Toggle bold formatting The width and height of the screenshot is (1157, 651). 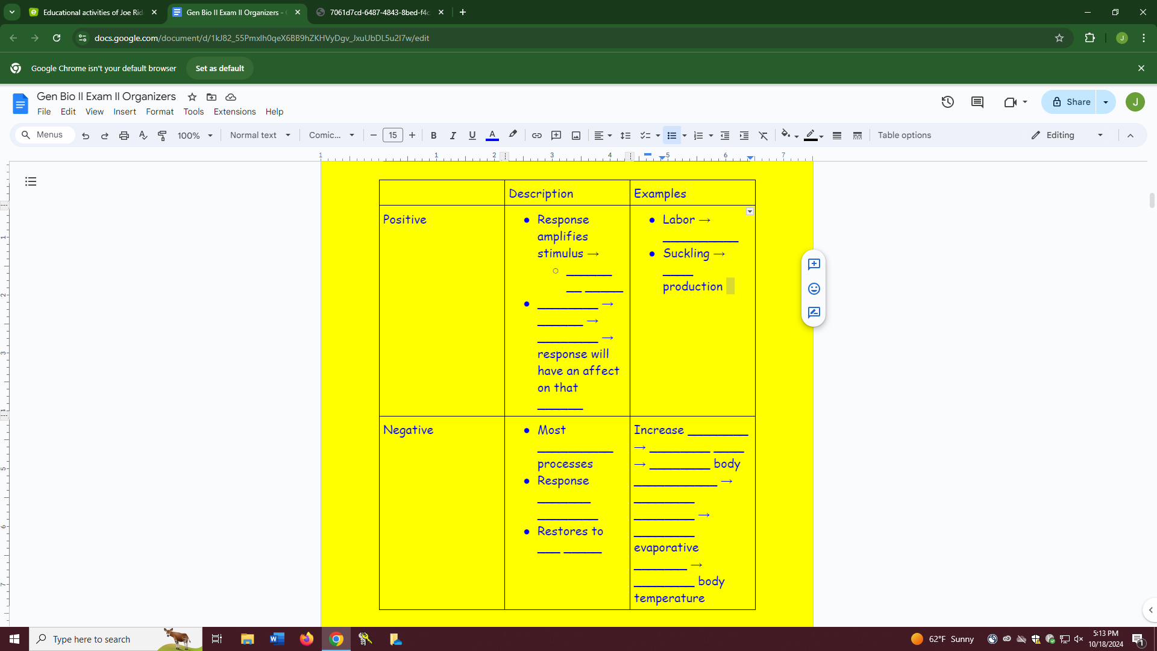click(433, 136)
